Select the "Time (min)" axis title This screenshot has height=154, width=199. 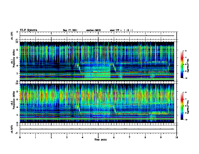coord(101,140)
